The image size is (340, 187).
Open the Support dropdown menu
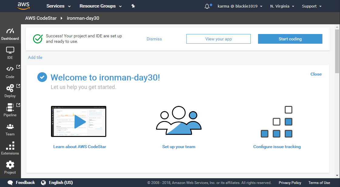click(x=312, y=6)
